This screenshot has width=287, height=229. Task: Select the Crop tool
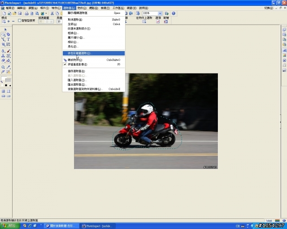3,44
